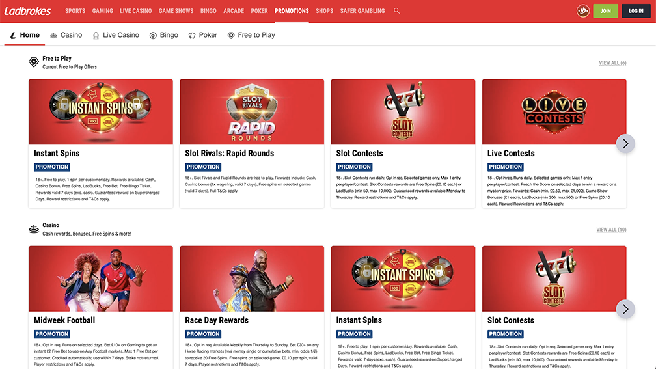The image size is (656, 369).
Task: Click Free to Play section heading
Action: coord(57,58)
